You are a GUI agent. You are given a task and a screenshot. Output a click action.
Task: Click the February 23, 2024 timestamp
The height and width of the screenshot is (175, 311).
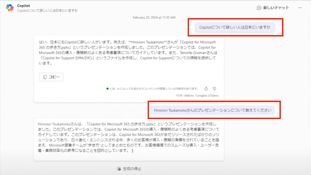tap(154, 18)
